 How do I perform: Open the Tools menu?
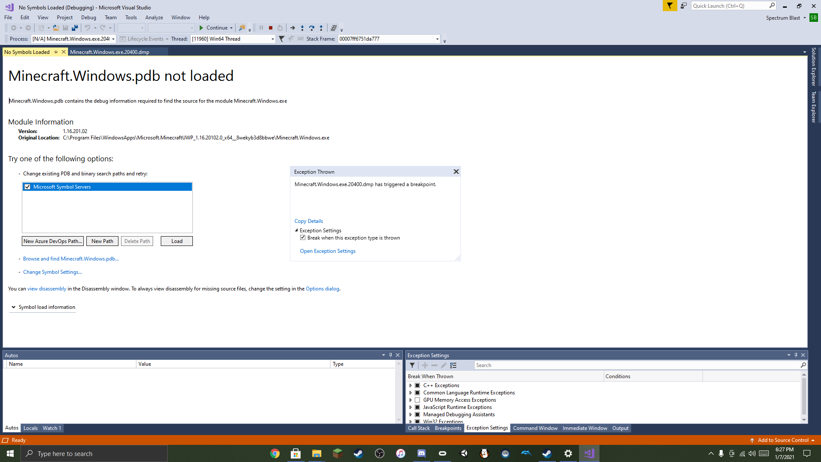[x=131, y=18]
